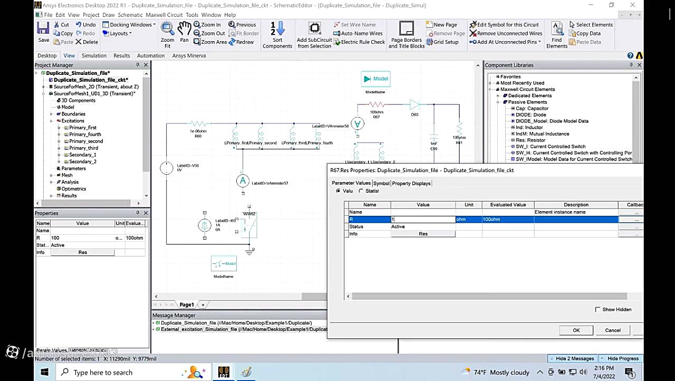Expand the Boundaries node
675x381 pixels.
tap(51, 114)
